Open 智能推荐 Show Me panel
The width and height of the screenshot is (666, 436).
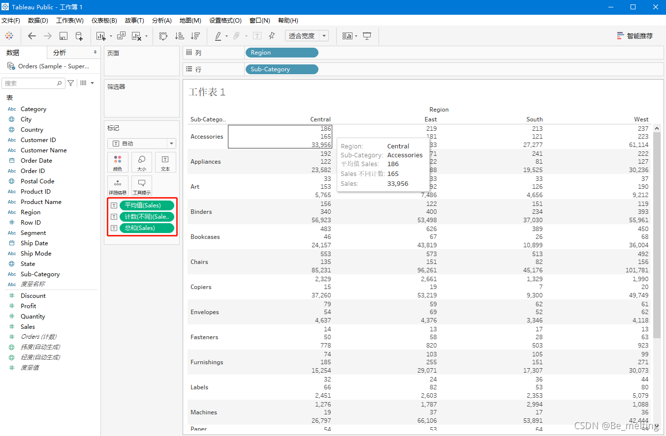click(634, 36)
